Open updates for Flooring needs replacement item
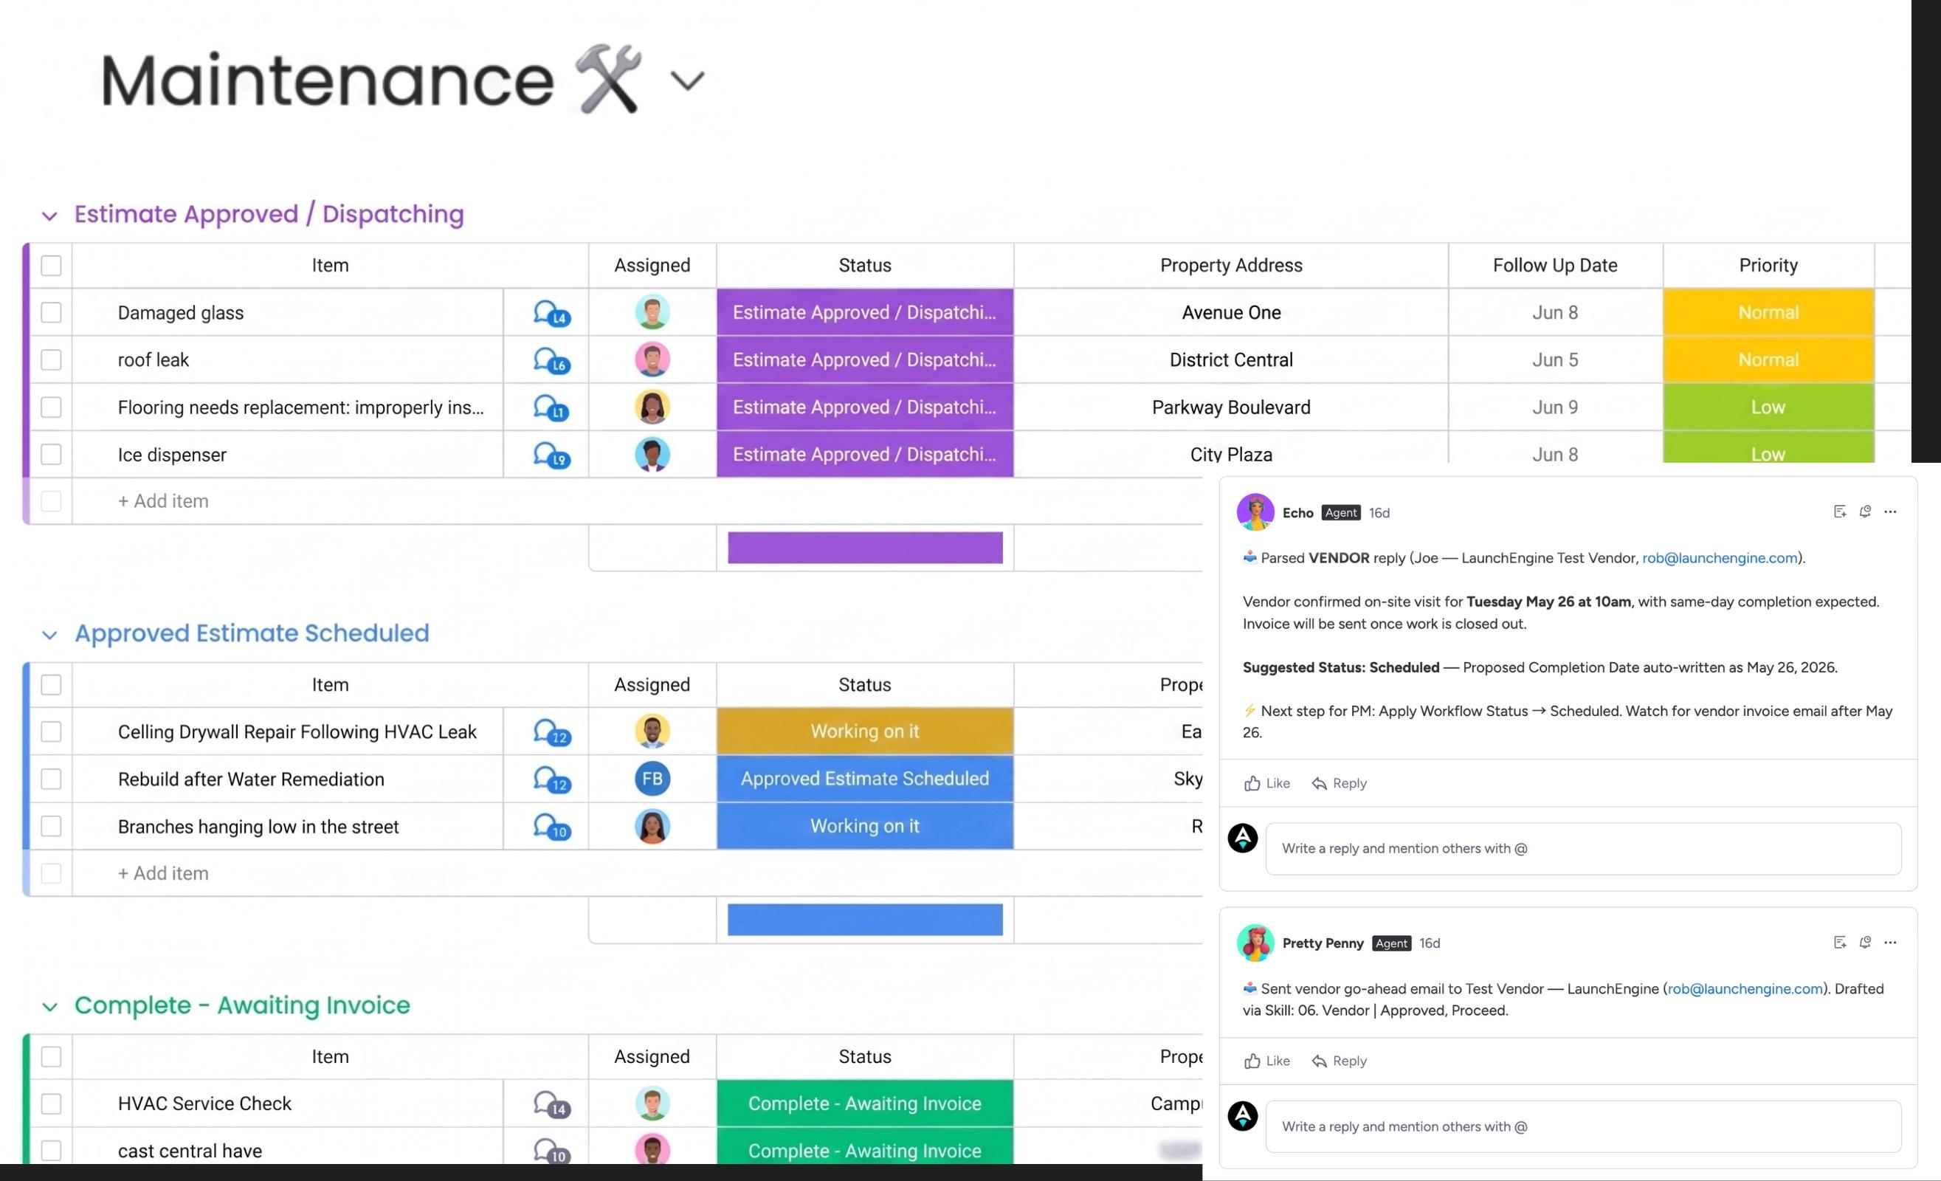 551,408
